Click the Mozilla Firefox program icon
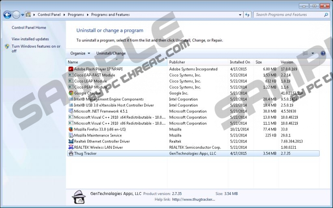 (71, 129)
